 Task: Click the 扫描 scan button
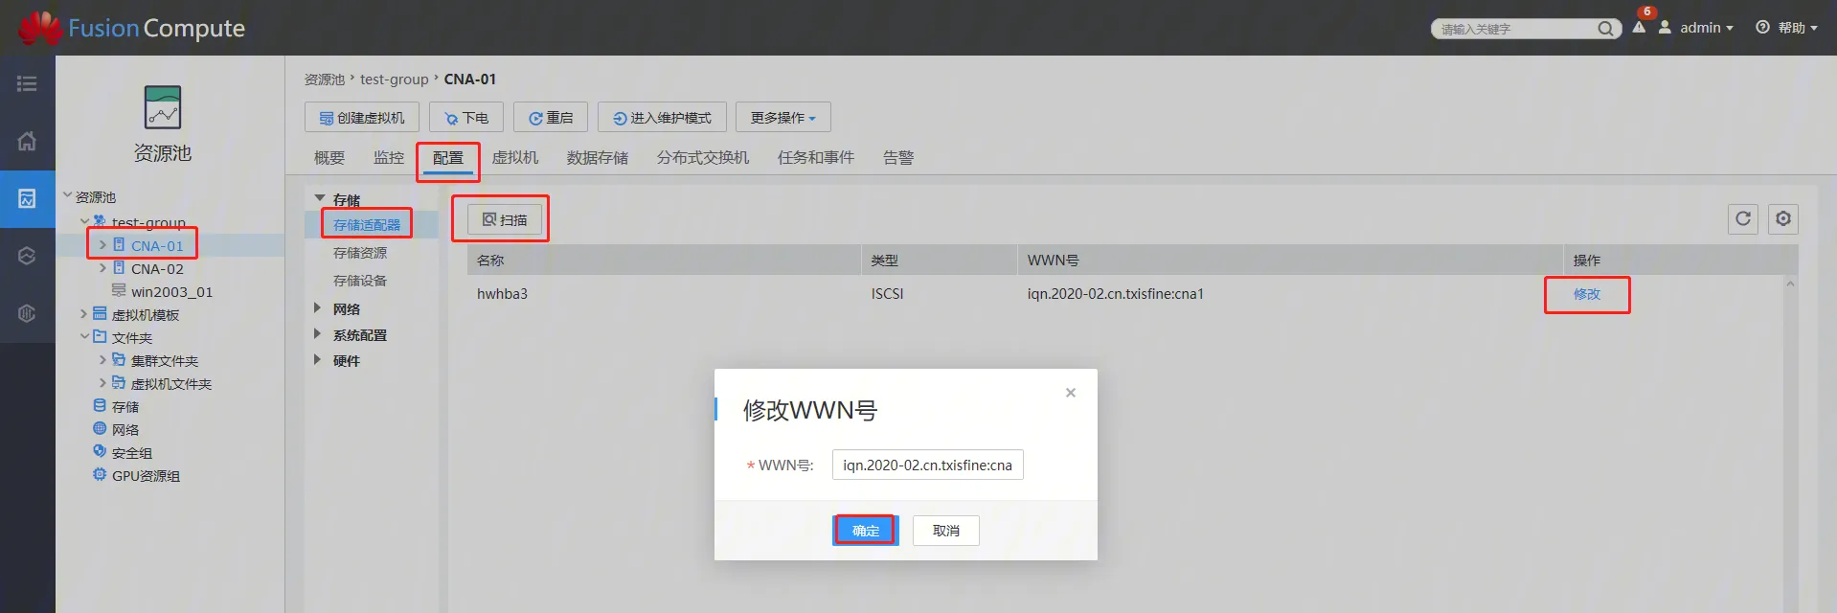coord(505,219)
